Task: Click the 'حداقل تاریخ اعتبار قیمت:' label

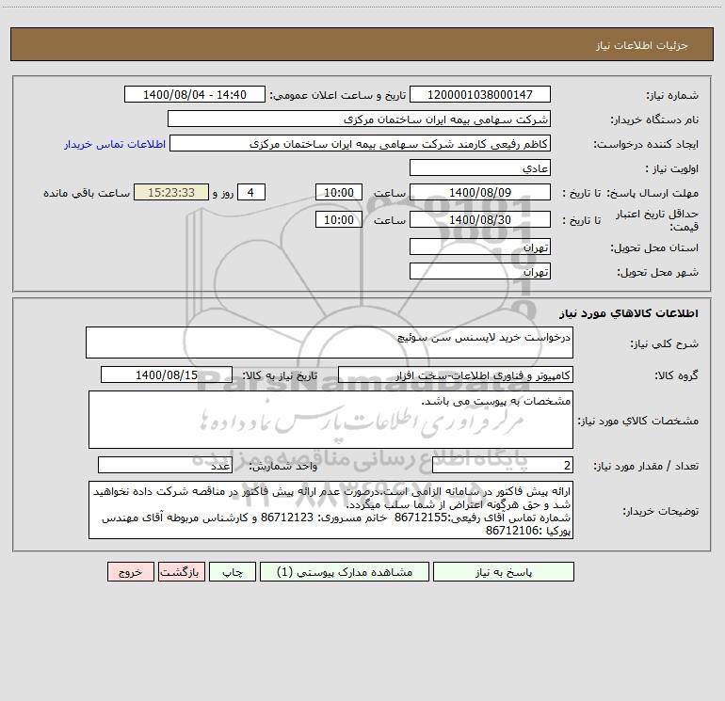Action: (657, 220)
